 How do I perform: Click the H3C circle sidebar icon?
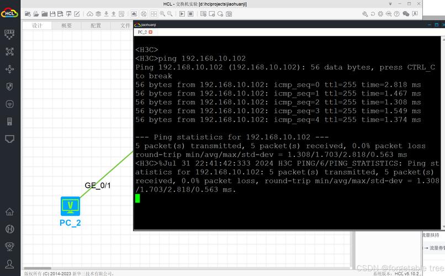tap(9, 229)
